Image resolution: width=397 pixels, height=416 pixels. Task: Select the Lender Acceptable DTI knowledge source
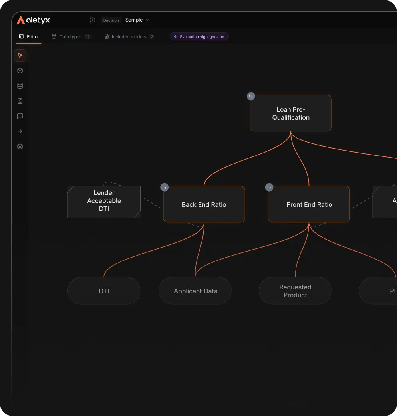[103, 202]
